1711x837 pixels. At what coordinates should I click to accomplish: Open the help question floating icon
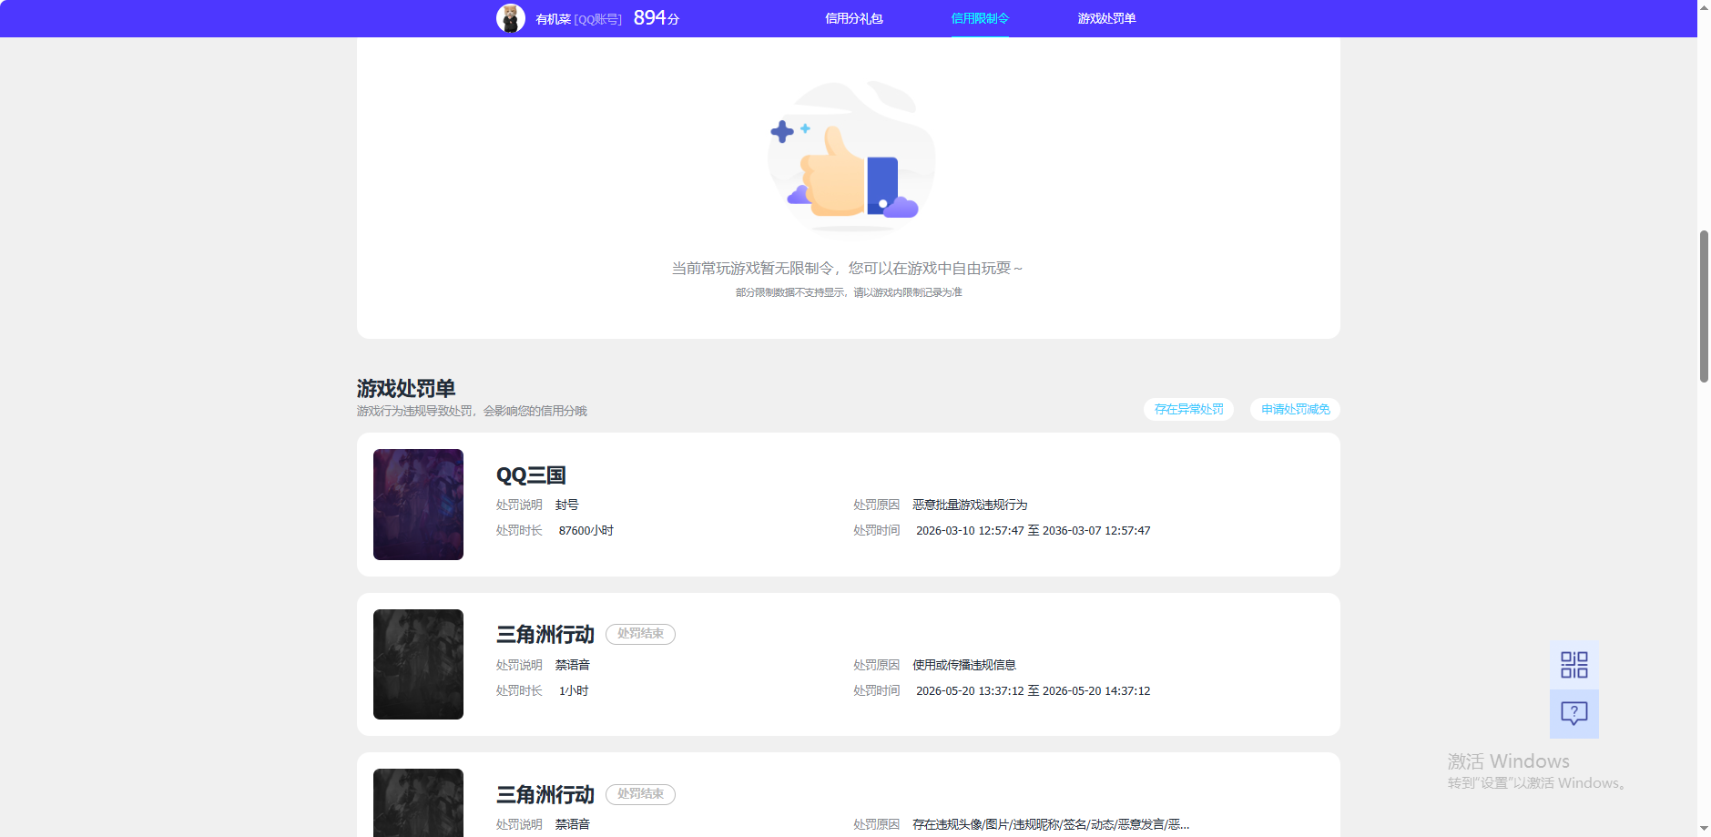pyautogui.click(x=1574, y=713)
